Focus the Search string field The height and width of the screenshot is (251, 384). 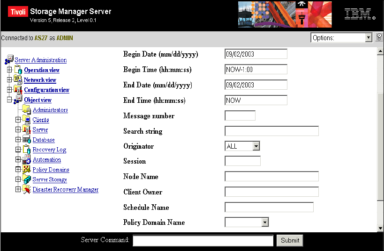tap(271, 131)
